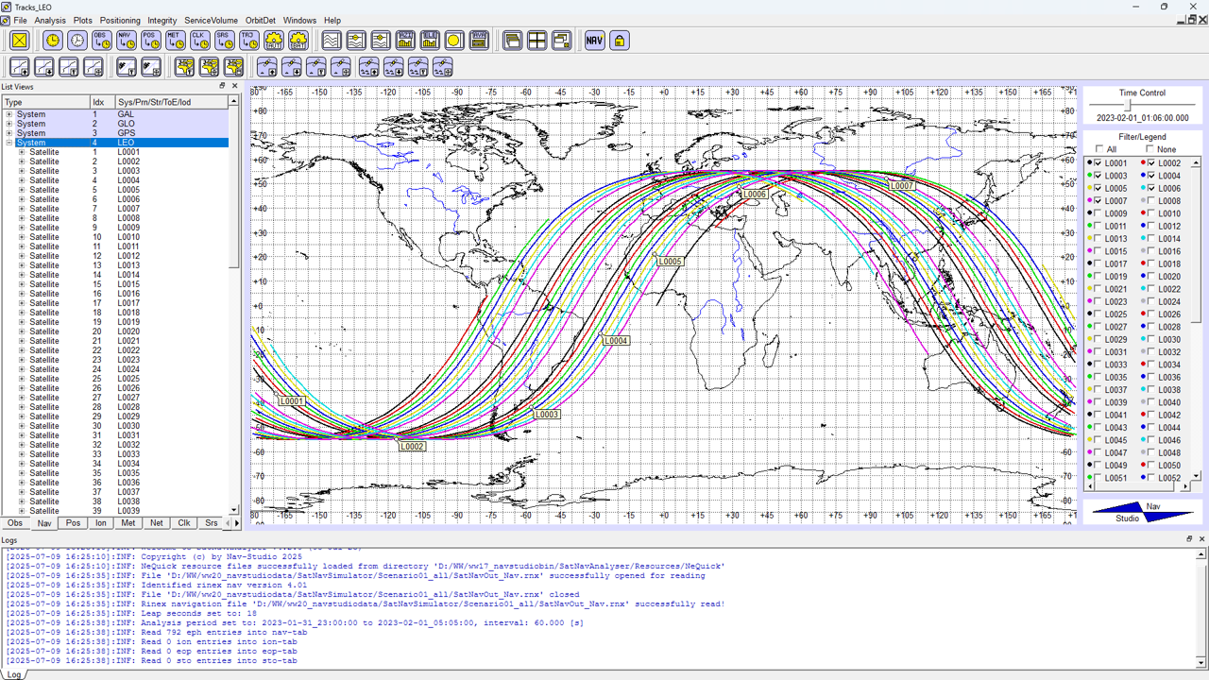
Task: Click the padlock icon in the toolbar
Action: 619,41
